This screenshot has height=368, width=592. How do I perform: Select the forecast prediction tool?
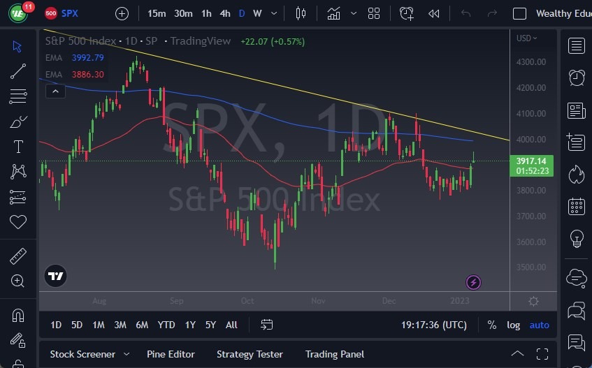(x=17, y=197)
